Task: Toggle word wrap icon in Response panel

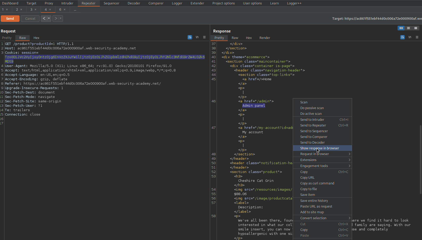Action: [402, 37]
